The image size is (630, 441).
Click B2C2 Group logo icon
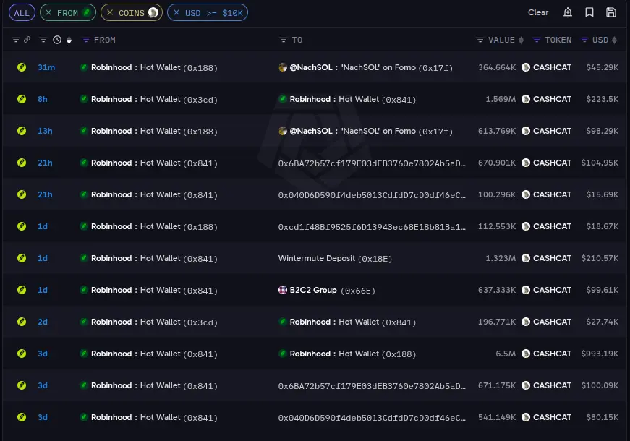[283, 290]
